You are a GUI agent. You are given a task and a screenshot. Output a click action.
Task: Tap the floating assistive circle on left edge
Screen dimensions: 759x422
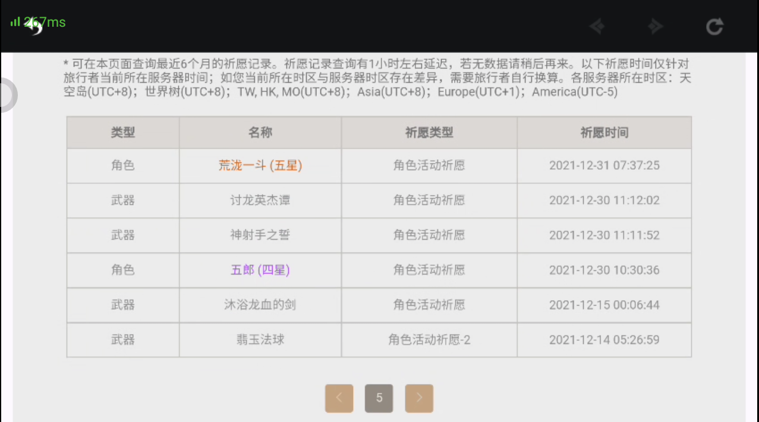click(7, 95)
